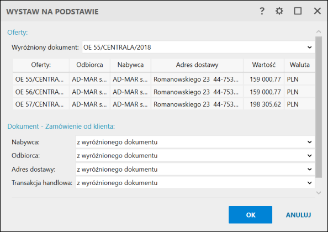Image resolution: width=328 pixels, height=232 pixels.
Task: Click the scroll up arrow
Action: (319, 31)
